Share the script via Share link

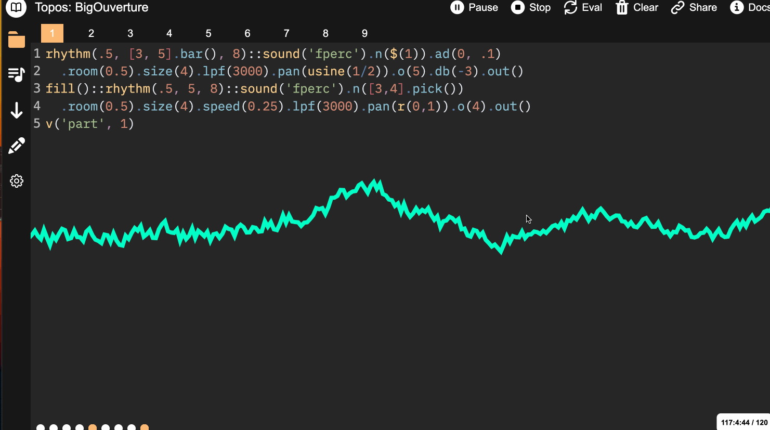coord(694,8)
